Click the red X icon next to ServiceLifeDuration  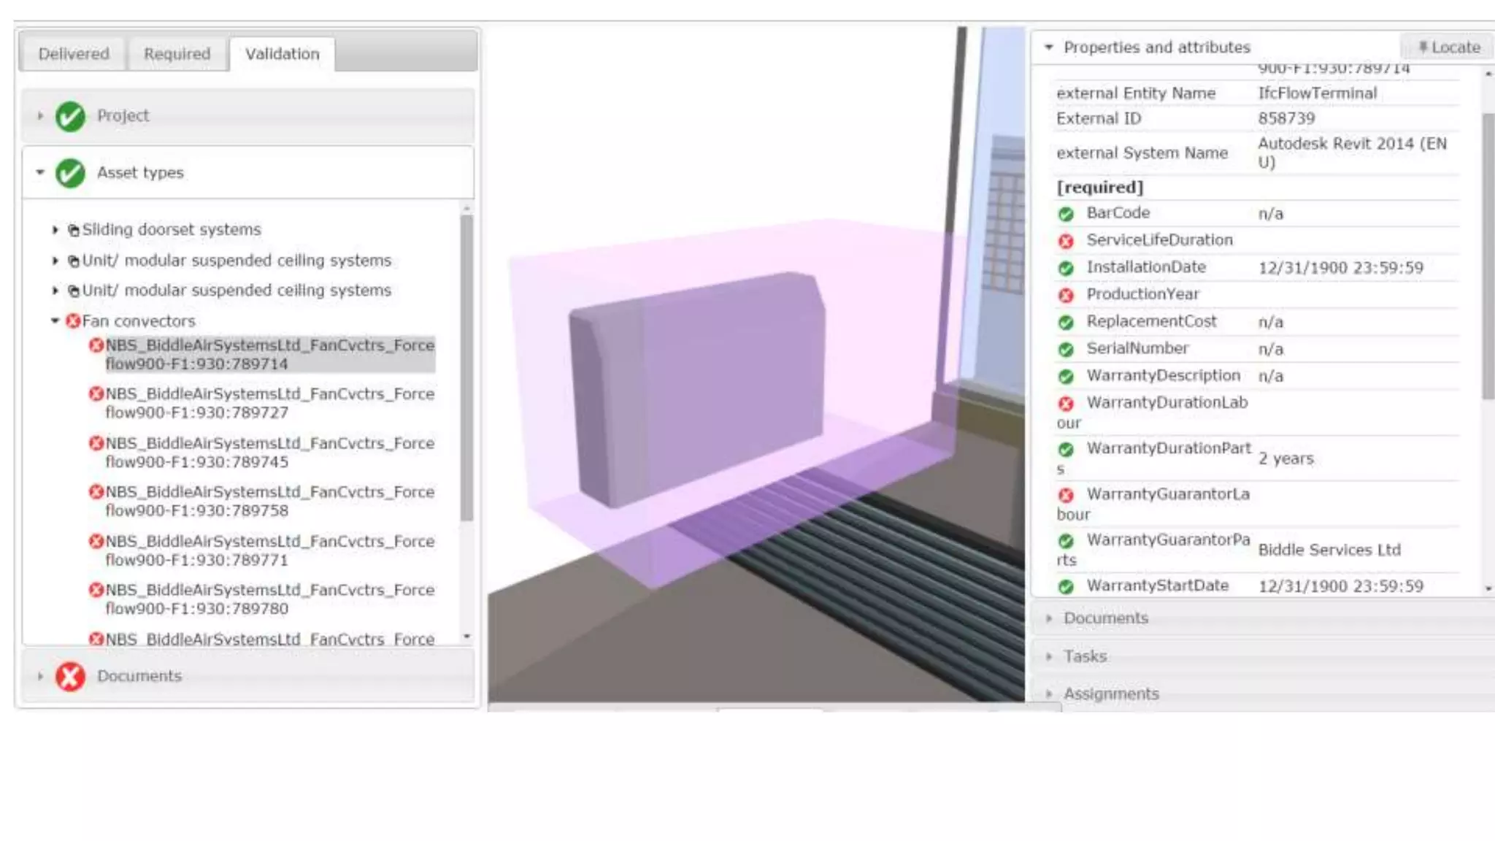[1066, 241]
